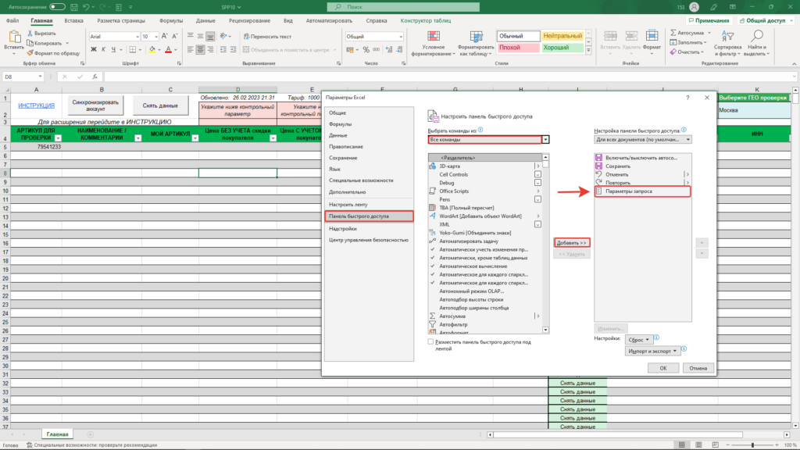
Task: Click Синхронизировать аккаунт button
Action: click(95, 105)
